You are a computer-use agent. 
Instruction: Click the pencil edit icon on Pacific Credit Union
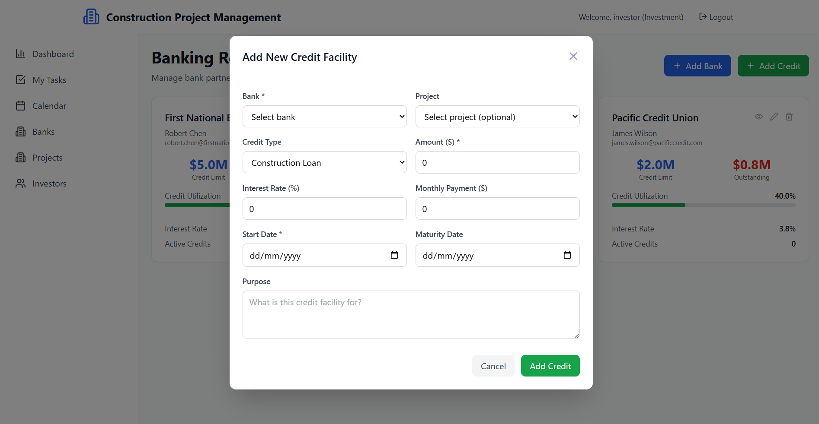pyautogui.click(x=774, y=117)
